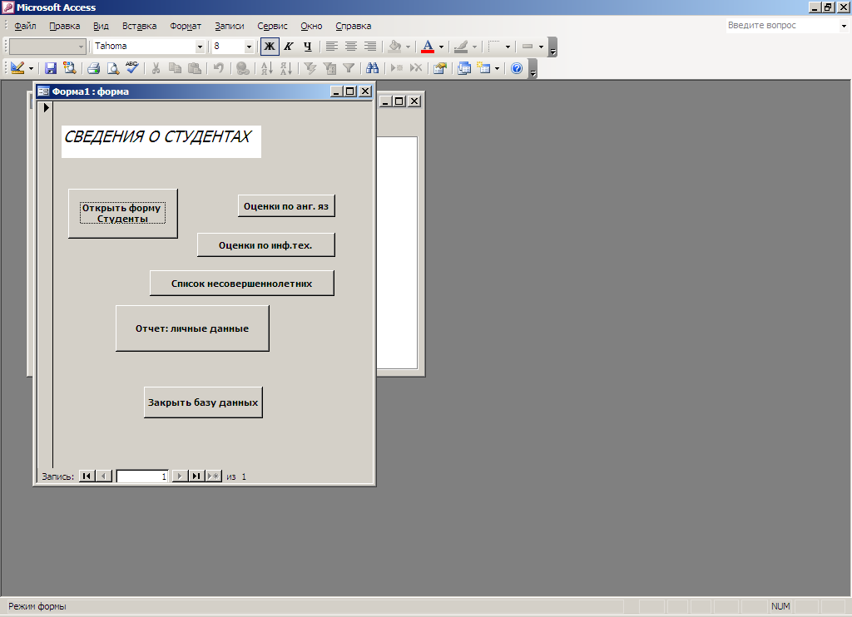This screenshot has height=617, width=852.
Task: Expand New Object dropdown arrow
Action: point(497,68)
